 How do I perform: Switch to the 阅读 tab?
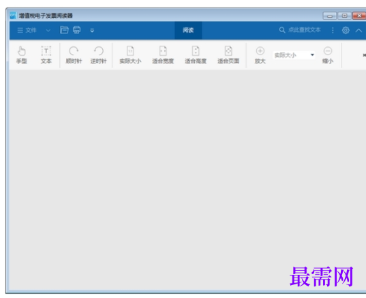pos(188,30)
